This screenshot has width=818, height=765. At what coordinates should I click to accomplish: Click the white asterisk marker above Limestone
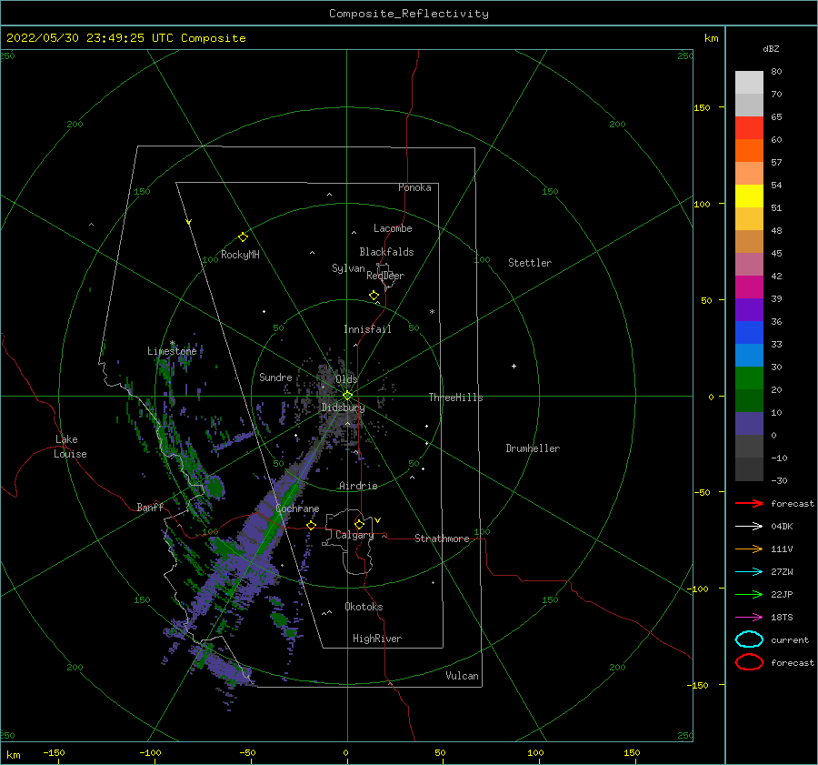coord(172,343)
